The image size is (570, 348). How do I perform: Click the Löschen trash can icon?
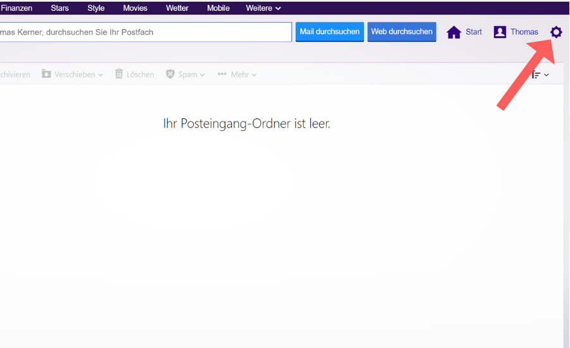[x=119, y=74]
